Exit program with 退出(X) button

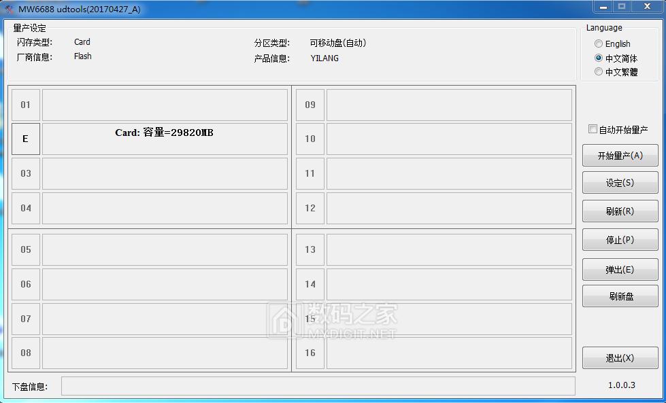point(620,358)
